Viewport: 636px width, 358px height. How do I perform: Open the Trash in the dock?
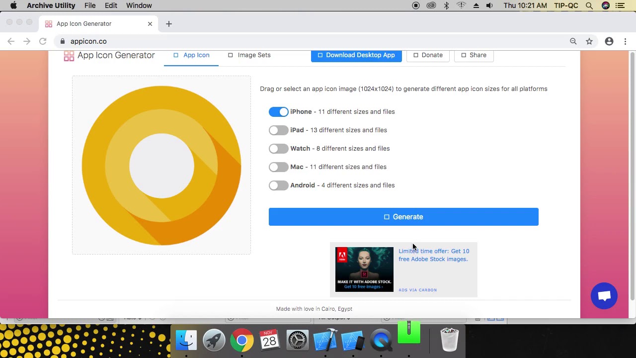tap(449, 341)
